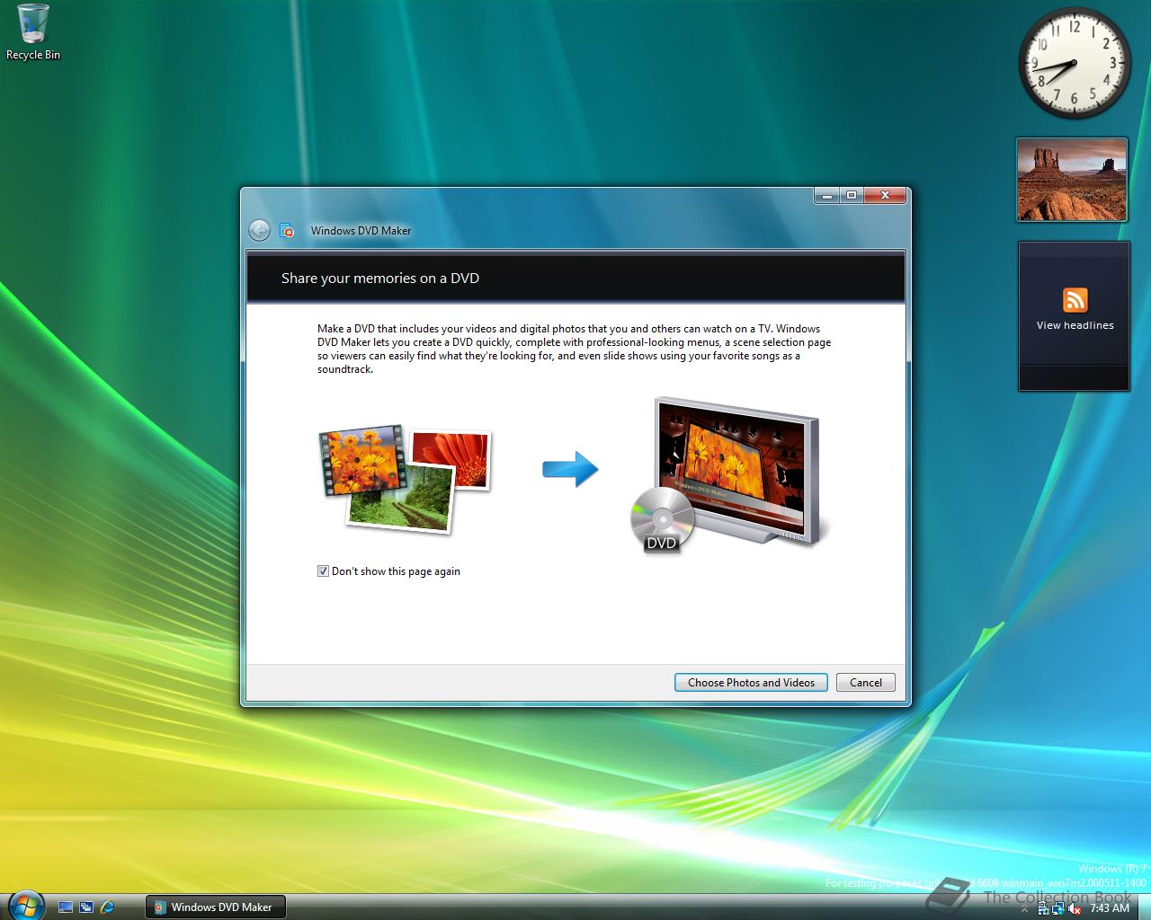Click the Windows DVD Maker title icon

tap(287, 230)
